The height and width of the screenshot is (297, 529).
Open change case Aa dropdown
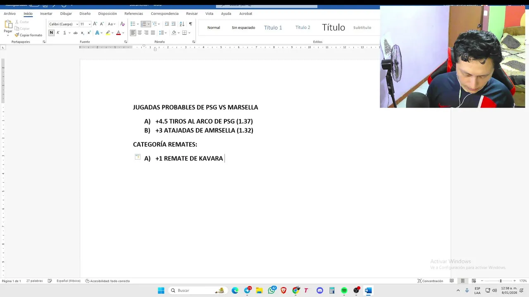(x=111, y=24)
